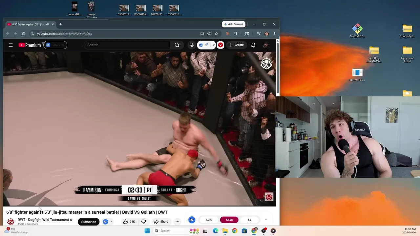Expand the stats bar chevron
The height and width of the screenshot is (236, 420).
[x=266, y=220]
